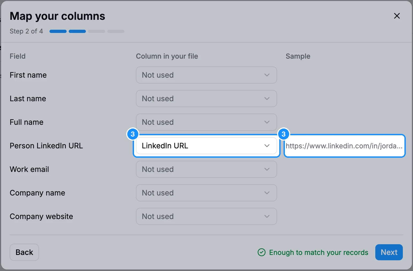
Task: Click the 'Column in your file' header
Action: pos(167,56)
